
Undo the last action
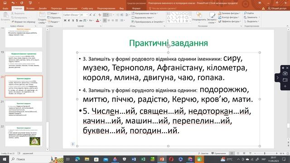[x=13, y=3]
